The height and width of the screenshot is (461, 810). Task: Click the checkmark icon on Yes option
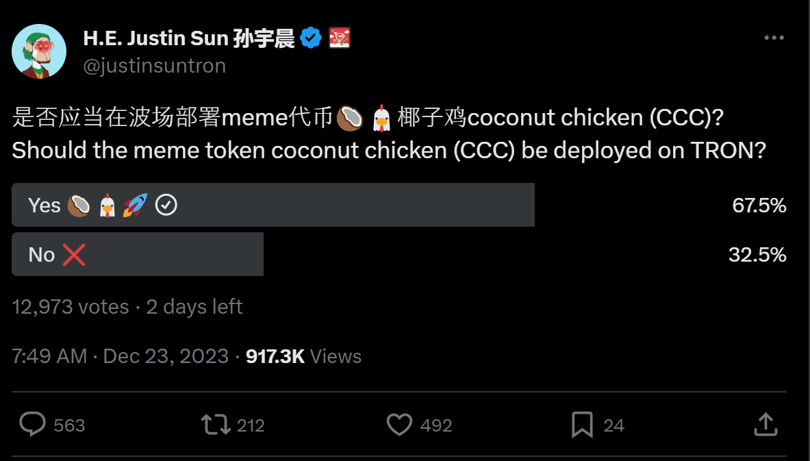pos(165,204)
